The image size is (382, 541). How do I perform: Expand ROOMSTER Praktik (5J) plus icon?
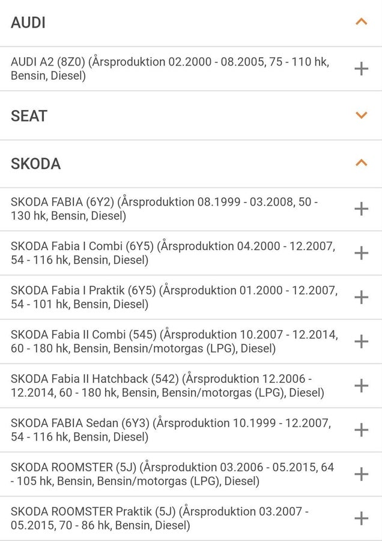click(362, 518)
